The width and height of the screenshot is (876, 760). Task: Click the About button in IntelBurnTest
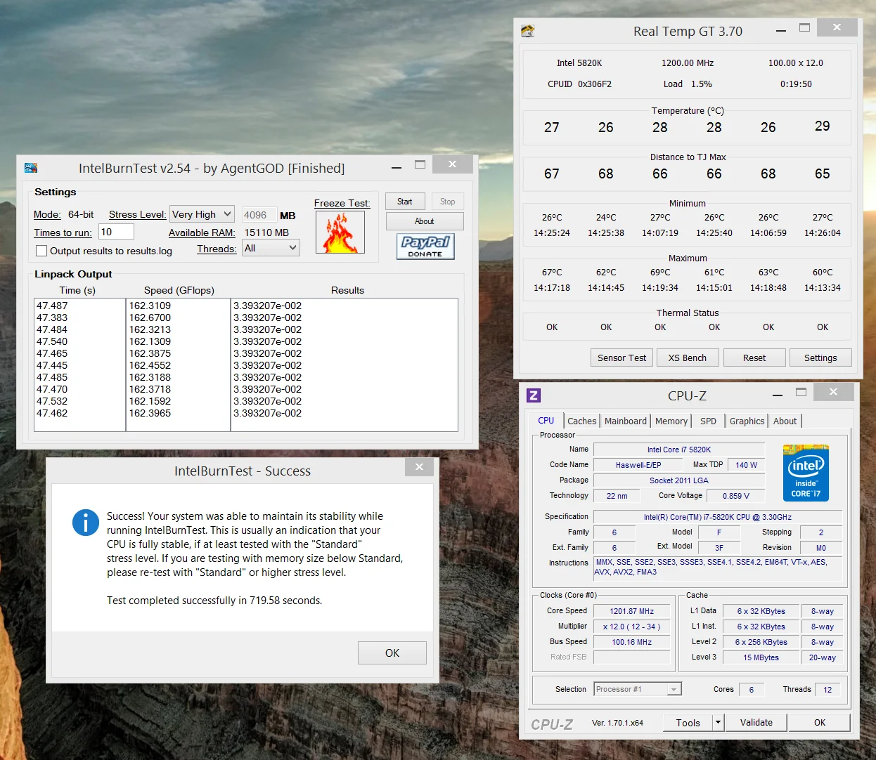pos(425,221)
